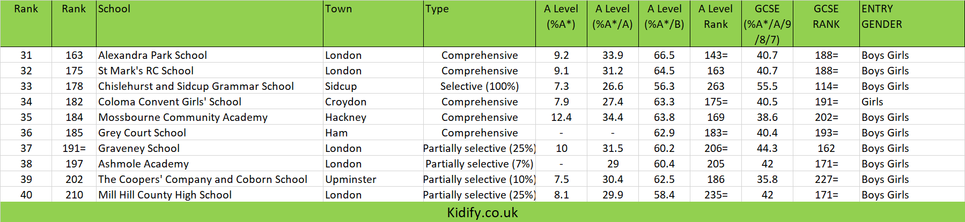
Task: Open the Kidify.co.uk footer link
Action: coord(482,213)
